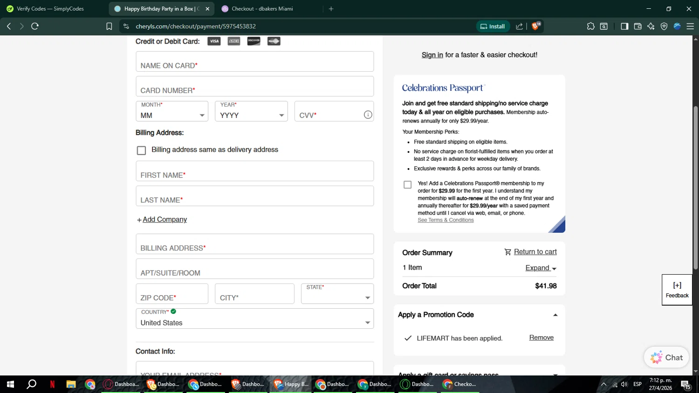Viewport: 699px width, 393px height.
Task: Click the Amex card logo
Action: click(x=234, y=41)
